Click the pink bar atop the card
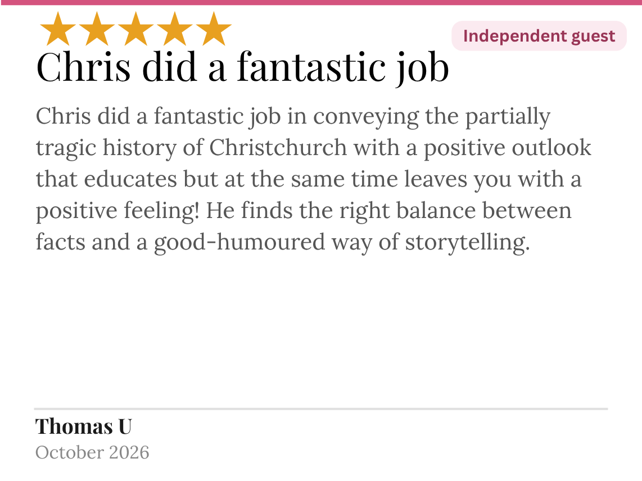The height and width of the screenshot is (481, 642). click(321, 2)
